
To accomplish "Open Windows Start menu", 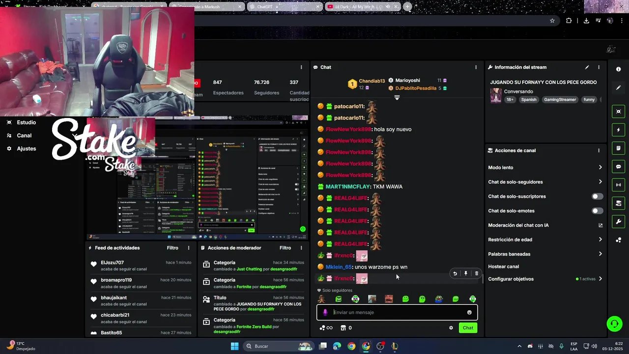I will tap(234, 346).
